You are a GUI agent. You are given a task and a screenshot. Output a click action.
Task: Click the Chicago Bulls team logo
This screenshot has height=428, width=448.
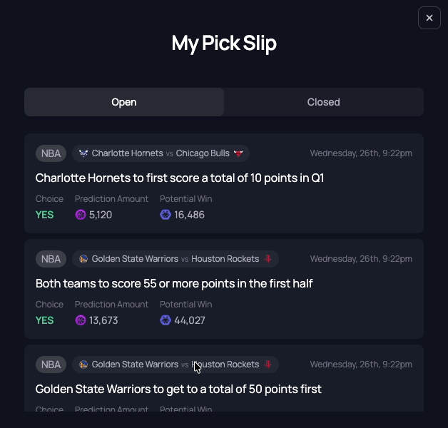tap(238, 153)
